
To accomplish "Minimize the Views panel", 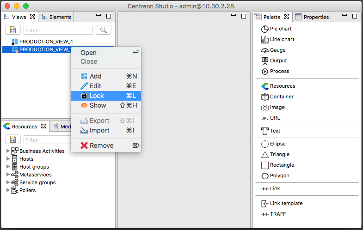I will tap(98, 15).
